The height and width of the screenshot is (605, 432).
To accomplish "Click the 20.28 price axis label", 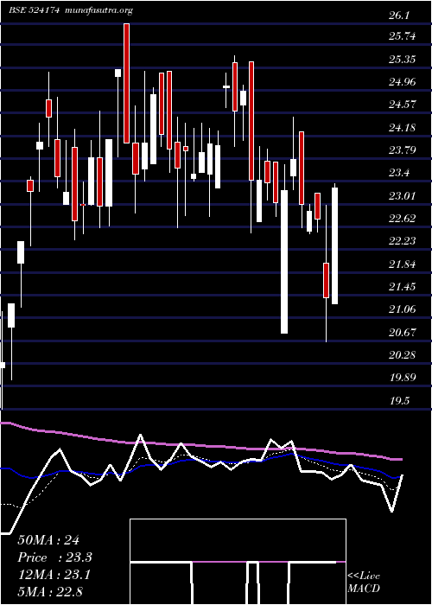I will pyautogui.click(x=403, y=355).
